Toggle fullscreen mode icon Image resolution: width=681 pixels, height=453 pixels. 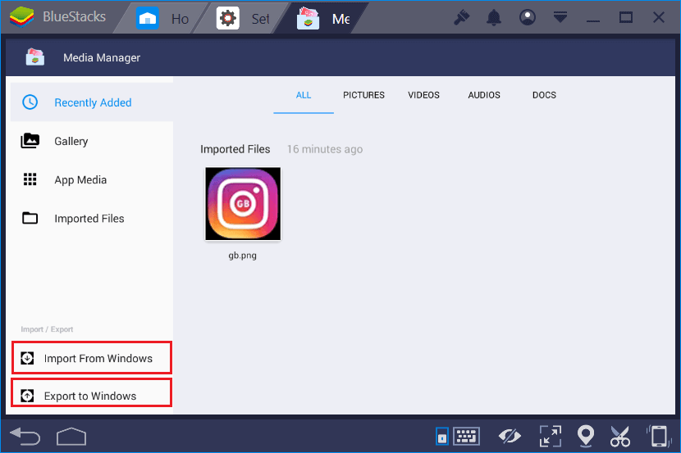click(551, 436)
